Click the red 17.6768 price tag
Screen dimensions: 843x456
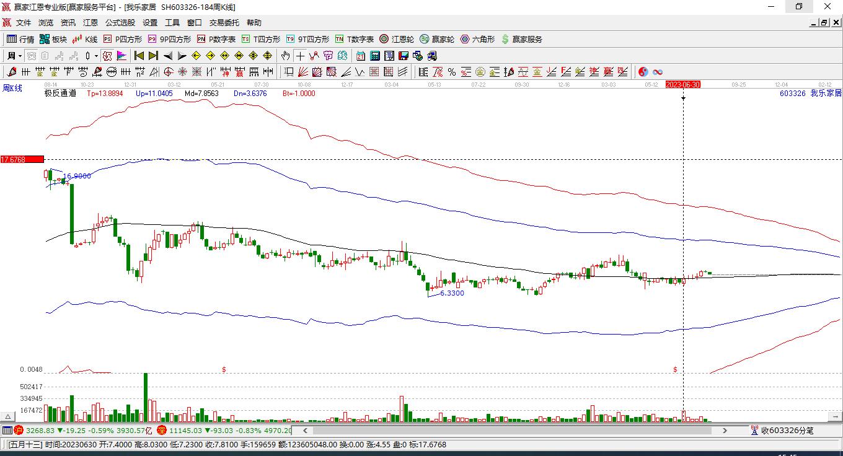22,159
